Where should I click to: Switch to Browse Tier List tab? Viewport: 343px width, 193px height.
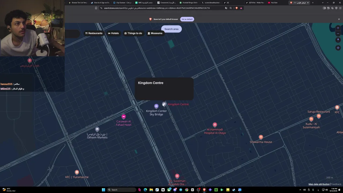pyautogui.click(x=78, y=3)
